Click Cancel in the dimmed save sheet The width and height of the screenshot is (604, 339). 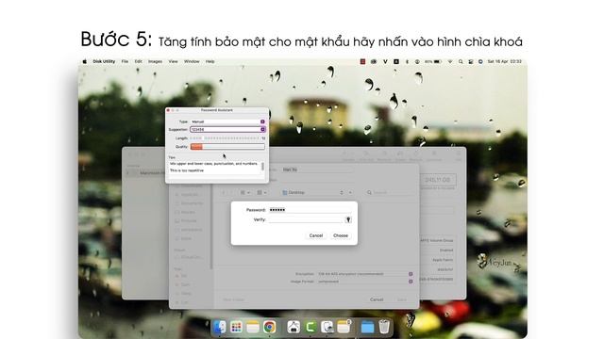click(x=377, y=299)
